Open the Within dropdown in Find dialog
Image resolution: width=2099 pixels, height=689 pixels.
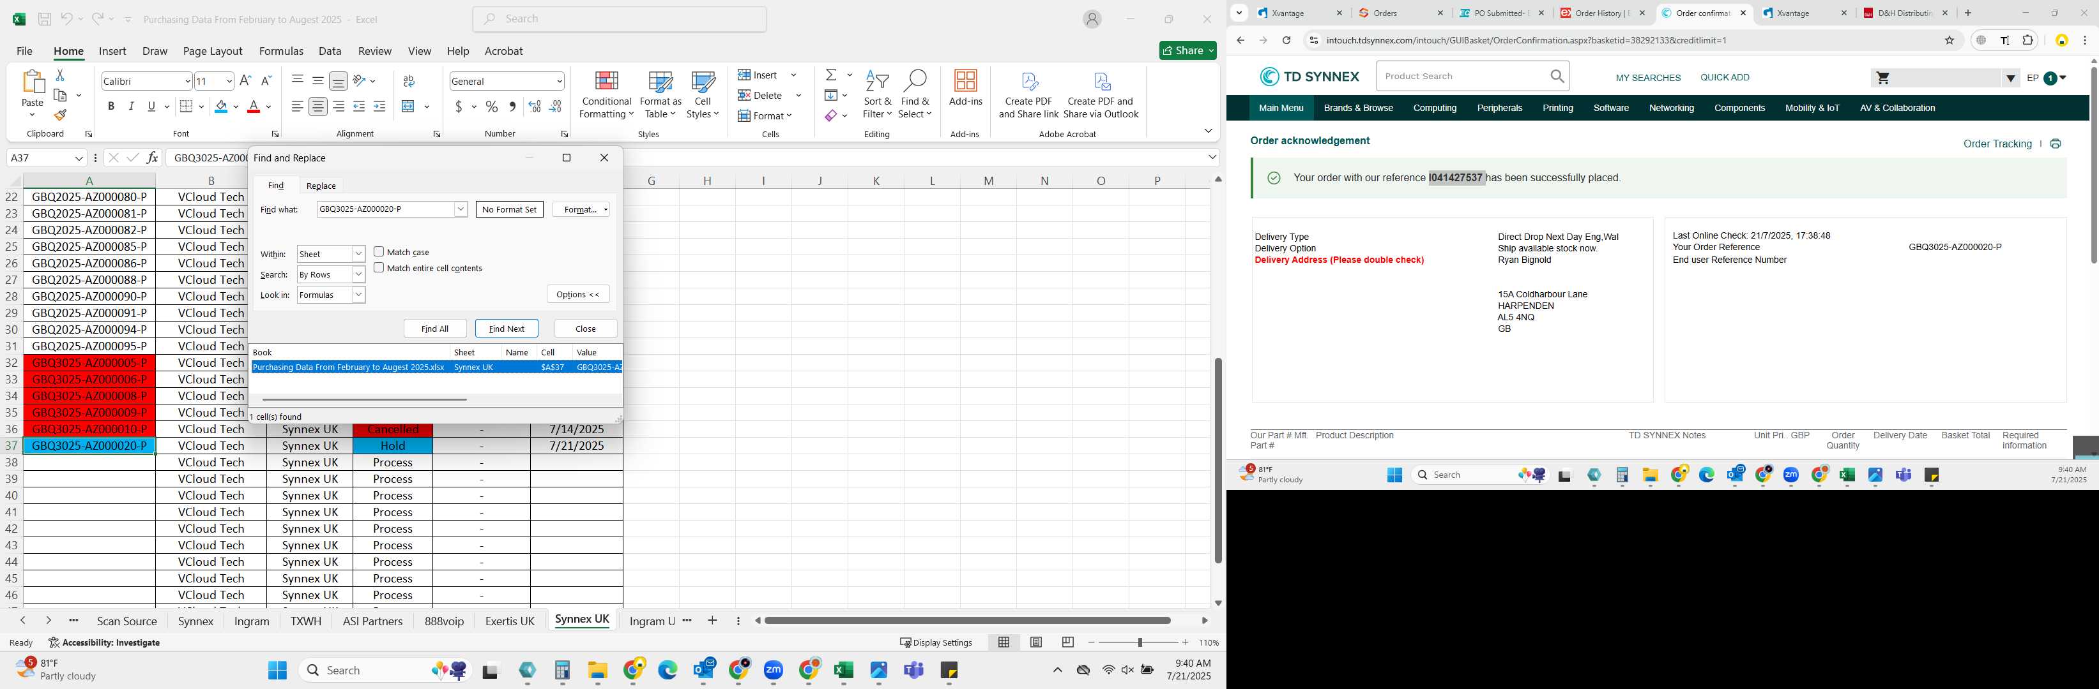point(358,254)
